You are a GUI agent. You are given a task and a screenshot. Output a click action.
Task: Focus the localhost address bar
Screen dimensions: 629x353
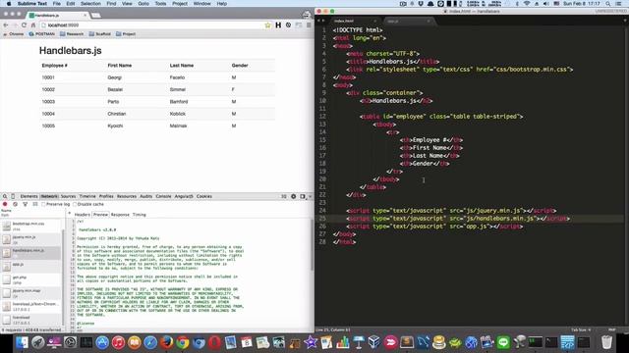tap(152, 25)
